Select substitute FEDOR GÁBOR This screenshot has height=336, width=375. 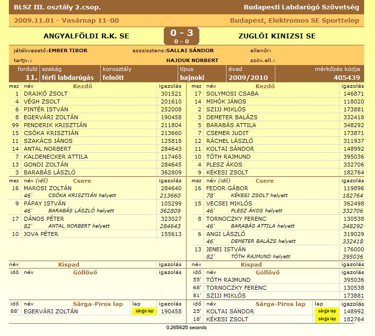point(227,188)
